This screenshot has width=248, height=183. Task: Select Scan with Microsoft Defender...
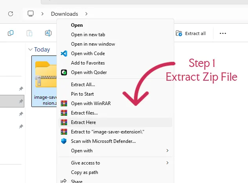click(x=115, y=141)
